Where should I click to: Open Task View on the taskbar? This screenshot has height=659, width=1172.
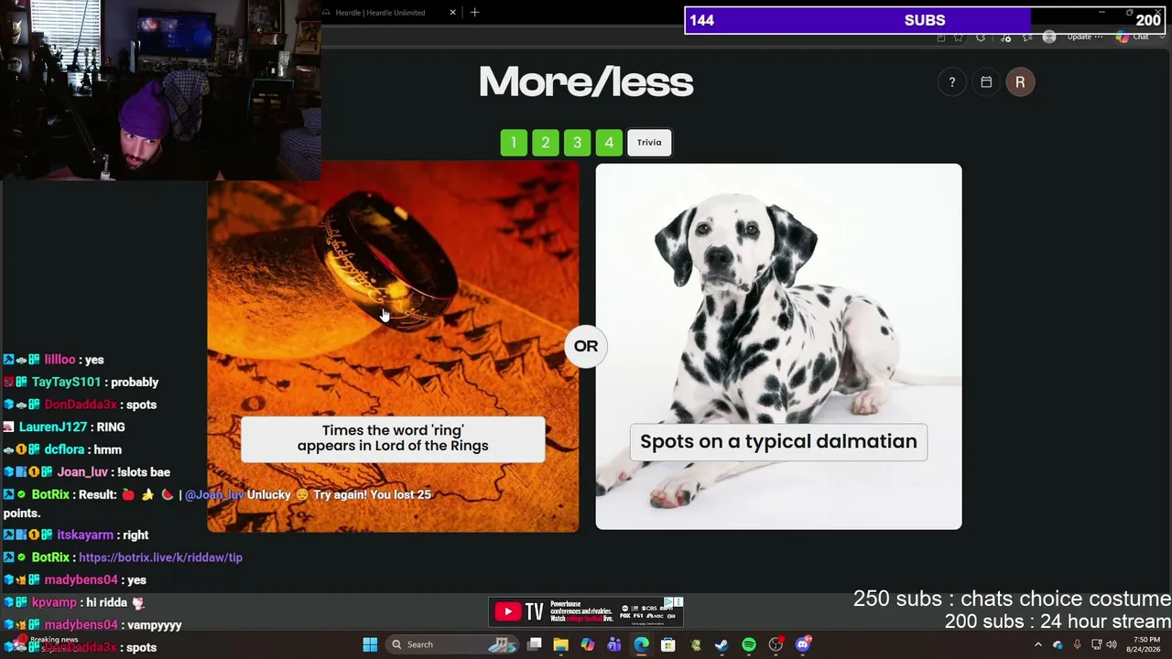pos(535,644)
